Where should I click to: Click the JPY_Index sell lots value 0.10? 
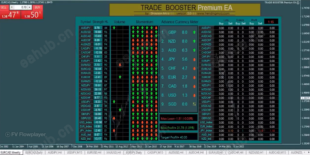pos(231,131)
